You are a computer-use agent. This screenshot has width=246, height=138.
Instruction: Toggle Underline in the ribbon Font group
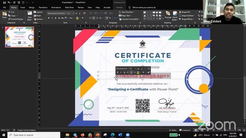click(x=55, y=18)
